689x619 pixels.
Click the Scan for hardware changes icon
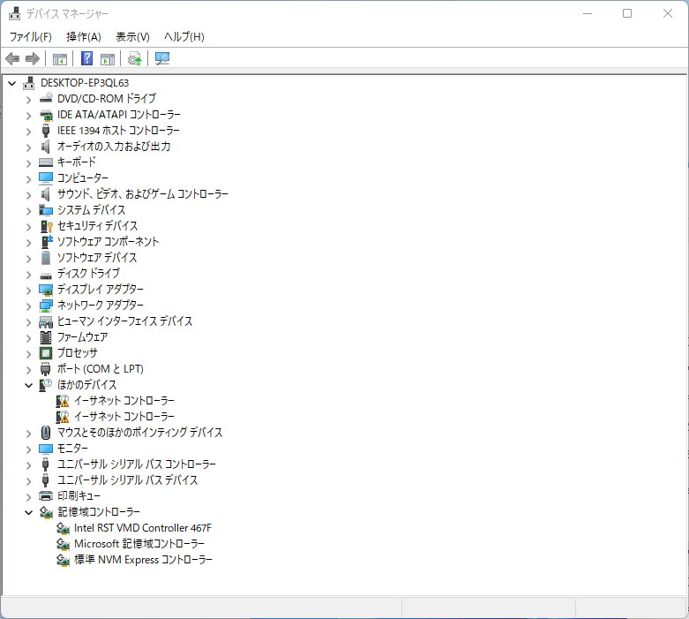click(162, 58)
